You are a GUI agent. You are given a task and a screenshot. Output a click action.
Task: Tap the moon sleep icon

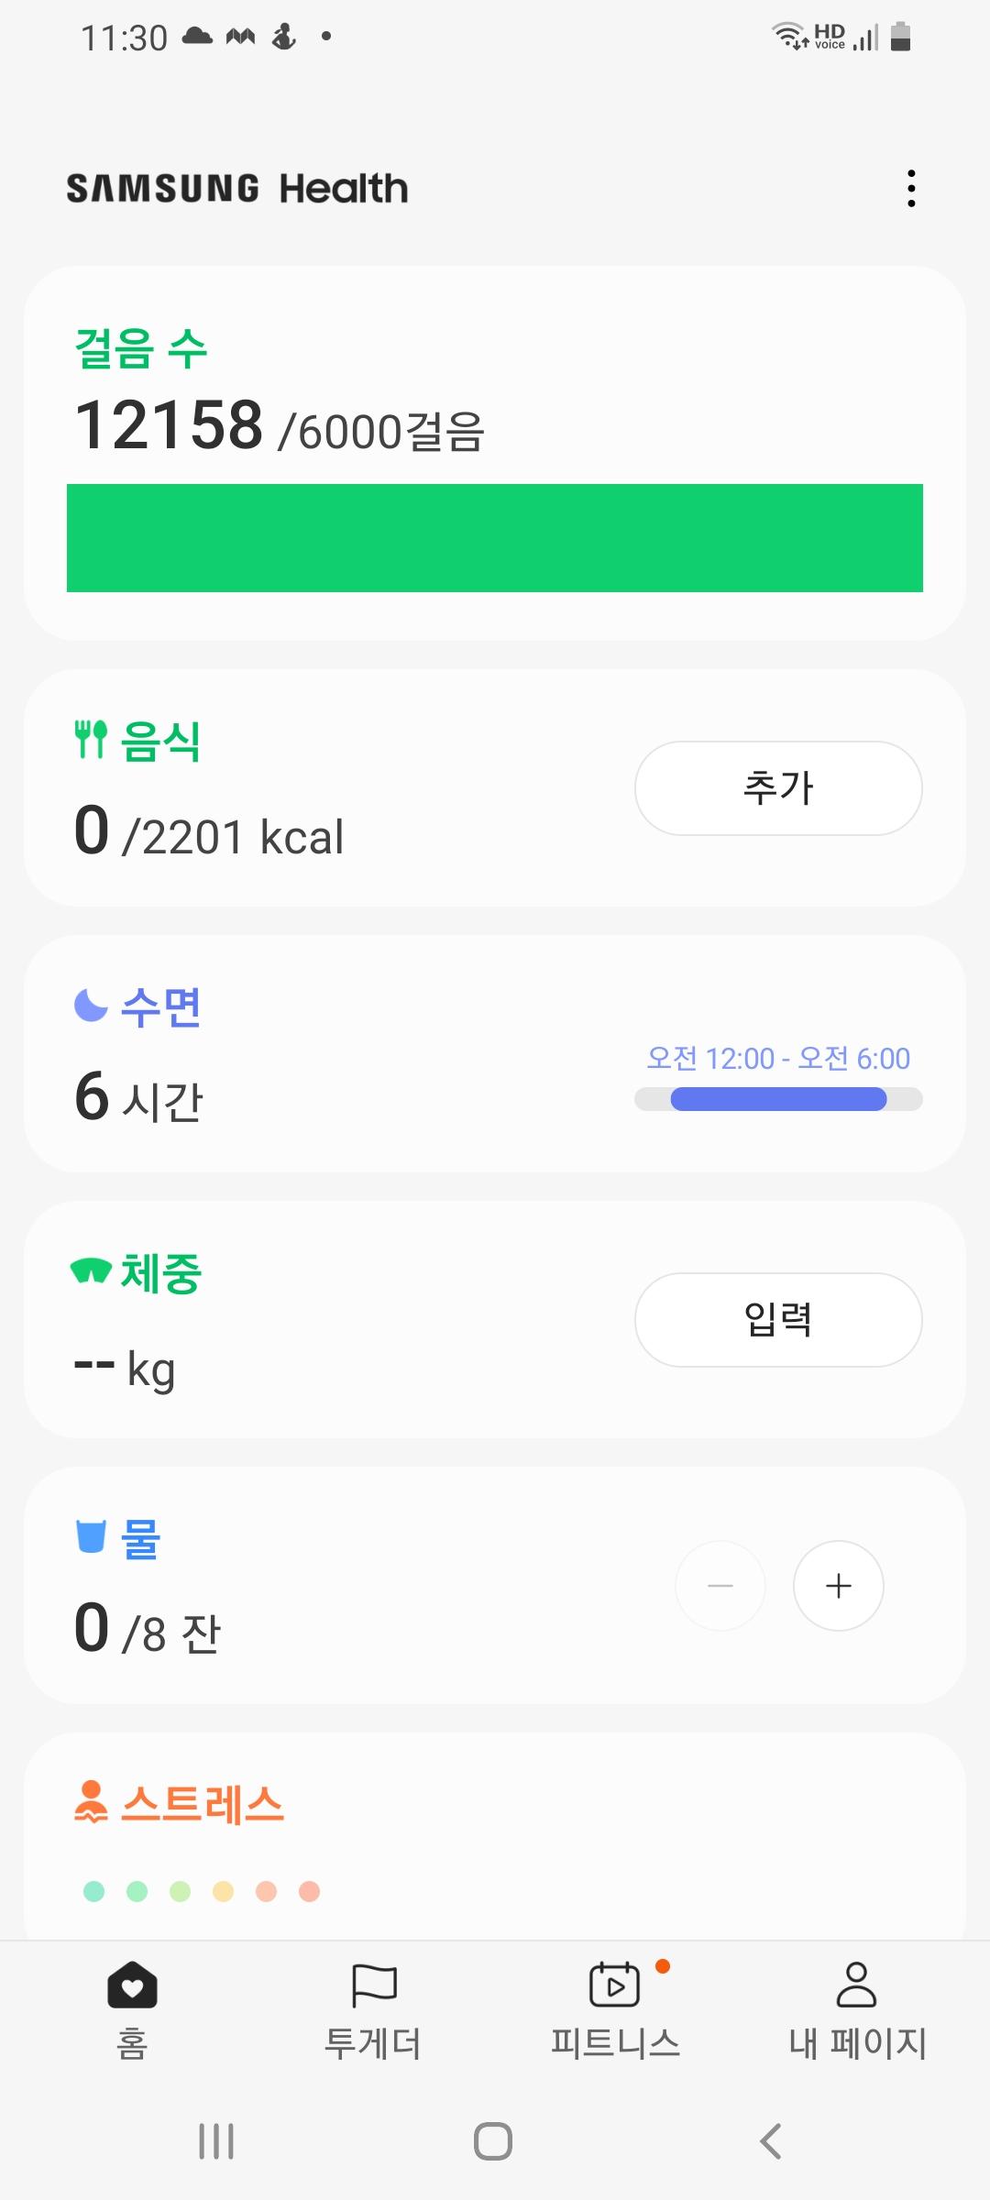click(x=91, y=1006)
